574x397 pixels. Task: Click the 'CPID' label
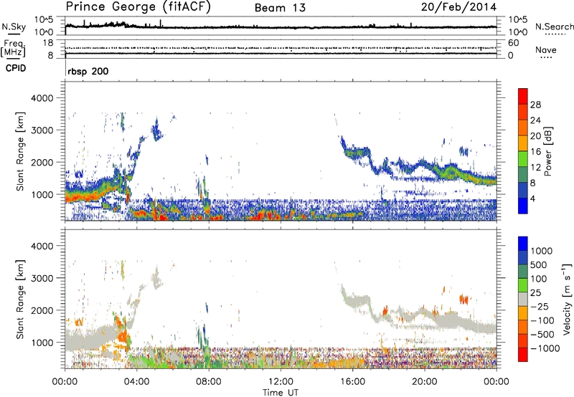[x=16, y=68]
